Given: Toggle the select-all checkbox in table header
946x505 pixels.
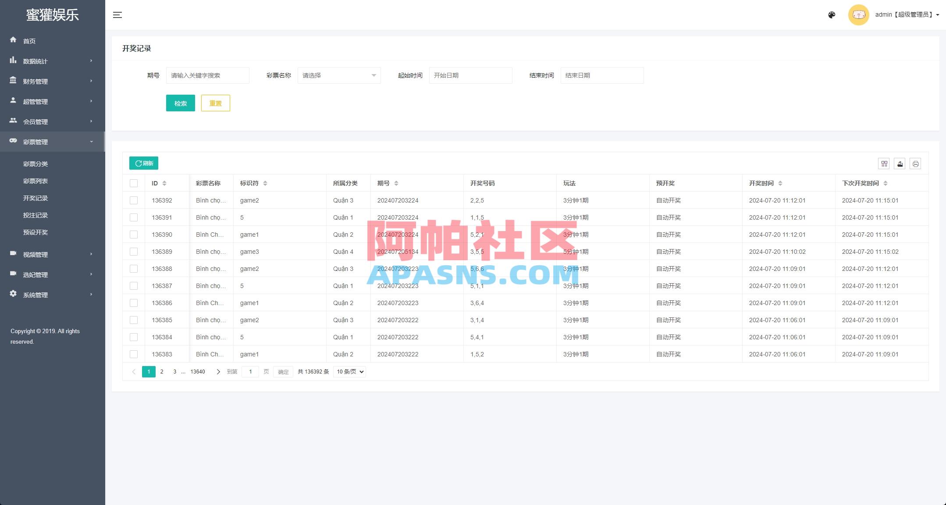Looking at the screenshot, I should [134, 183].
